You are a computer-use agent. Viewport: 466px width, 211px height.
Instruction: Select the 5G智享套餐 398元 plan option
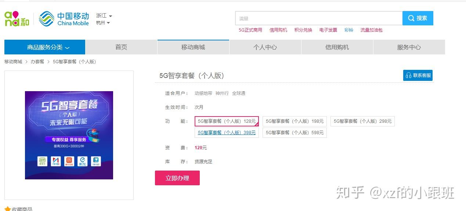coord(227,133)
